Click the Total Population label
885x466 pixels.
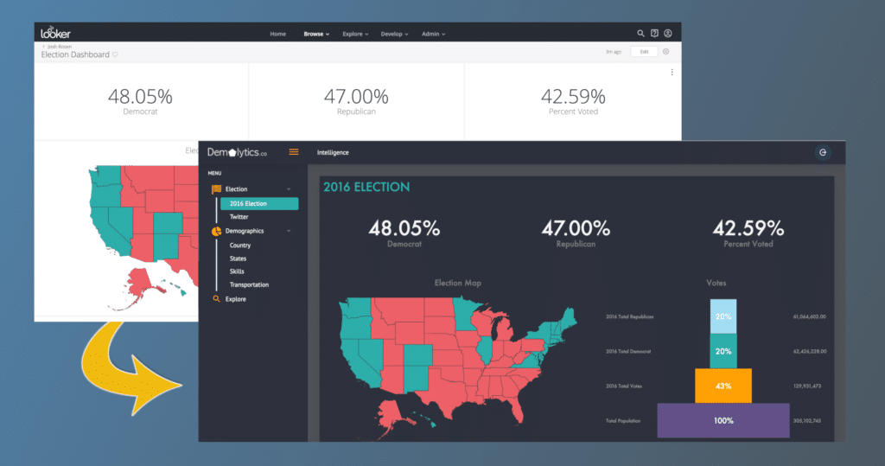(x=622, y=421)
